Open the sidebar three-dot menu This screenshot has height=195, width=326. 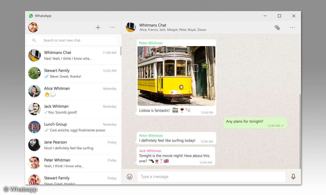tap(112, 27)
